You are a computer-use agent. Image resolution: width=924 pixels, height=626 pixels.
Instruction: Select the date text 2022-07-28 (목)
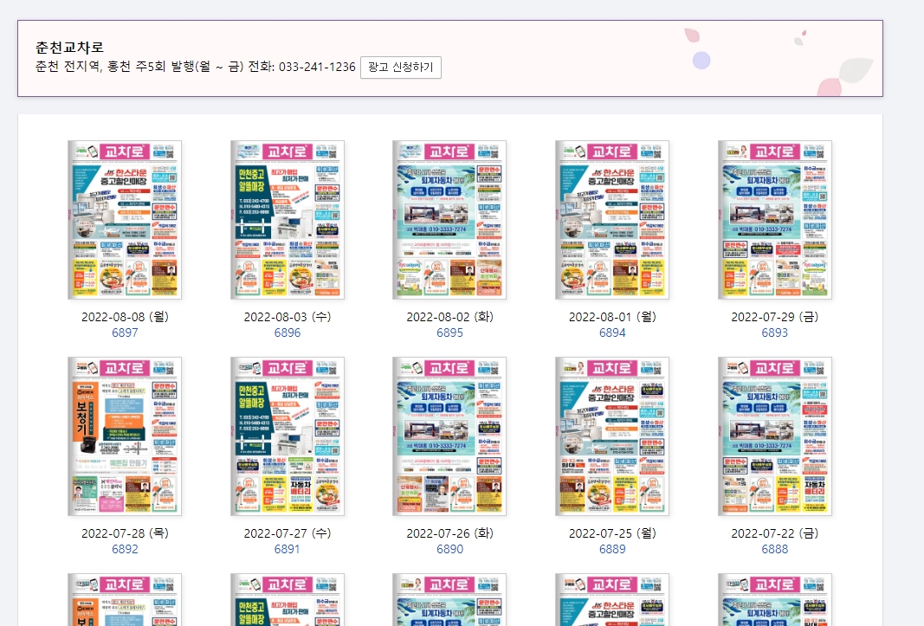point(125,532)
